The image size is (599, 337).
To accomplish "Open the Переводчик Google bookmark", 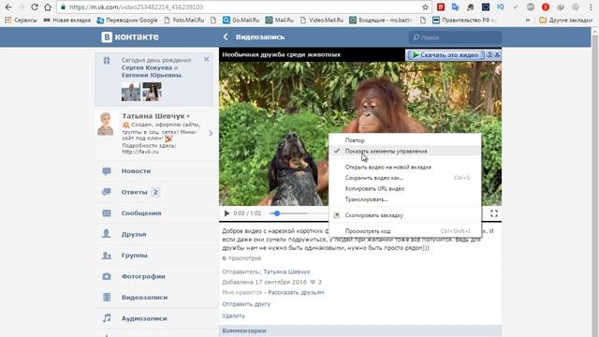I will (x=127, y=20).
